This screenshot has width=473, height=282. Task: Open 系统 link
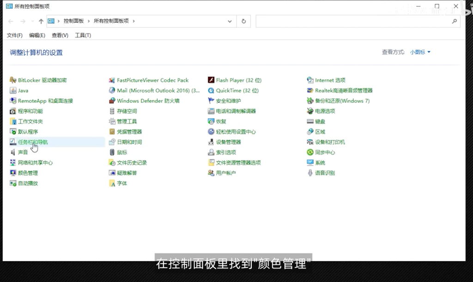[320, 162]
